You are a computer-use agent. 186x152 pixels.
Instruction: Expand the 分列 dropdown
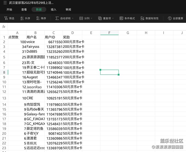(x=91, y=18)
